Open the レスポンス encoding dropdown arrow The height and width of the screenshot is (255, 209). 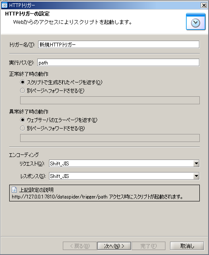(x=196, y=176)
